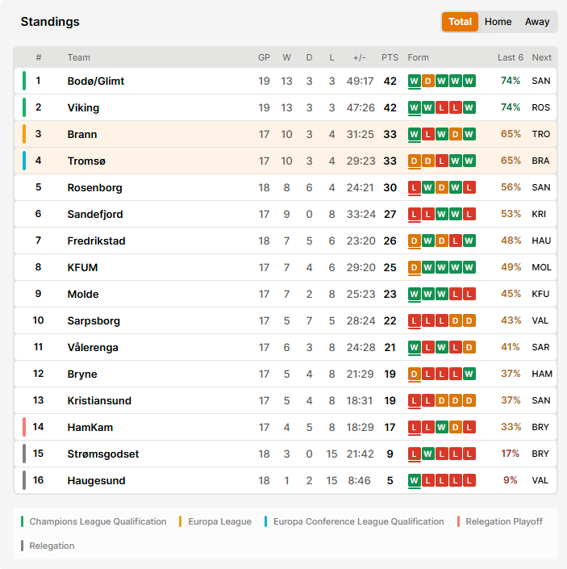Open the Bodø/Glimt team page
The image size is (567, 569).
(x=96, y=81)
